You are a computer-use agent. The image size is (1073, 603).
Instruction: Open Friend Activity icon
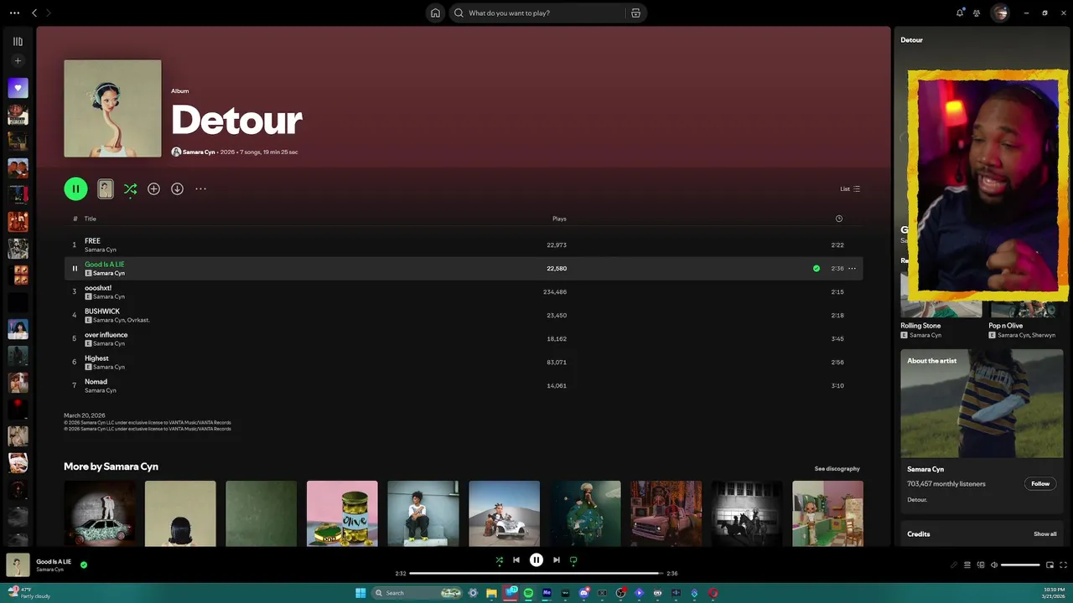click(977, 13)
